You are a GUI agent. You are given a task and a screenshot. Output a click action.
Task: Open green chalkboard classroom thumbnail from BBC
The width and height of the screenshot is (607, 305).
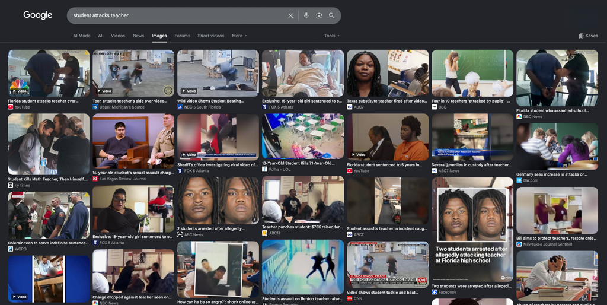[x=472, y=73]
